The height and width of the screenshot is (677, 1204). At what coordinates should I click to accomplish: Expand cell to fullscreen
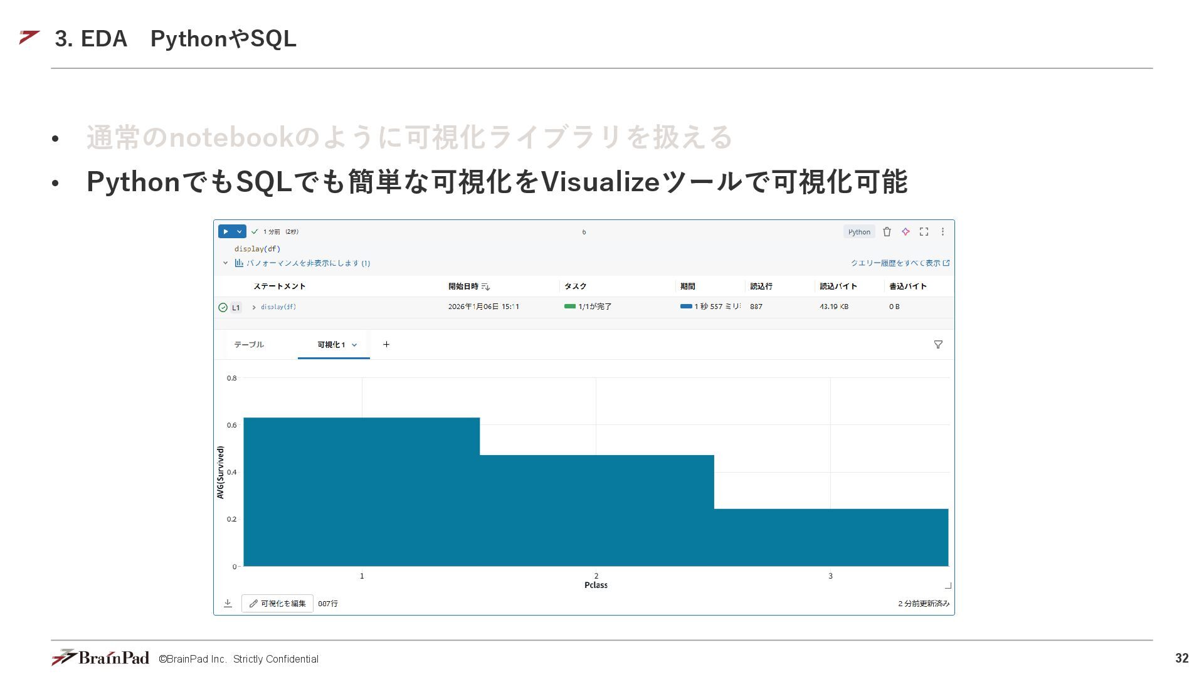[924, 232]
